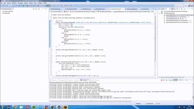This screenshot has width=194, height=109.
Task: Switch to the Call Hierarchy tab
Action: pyautogui.click(x=95, y=80)
